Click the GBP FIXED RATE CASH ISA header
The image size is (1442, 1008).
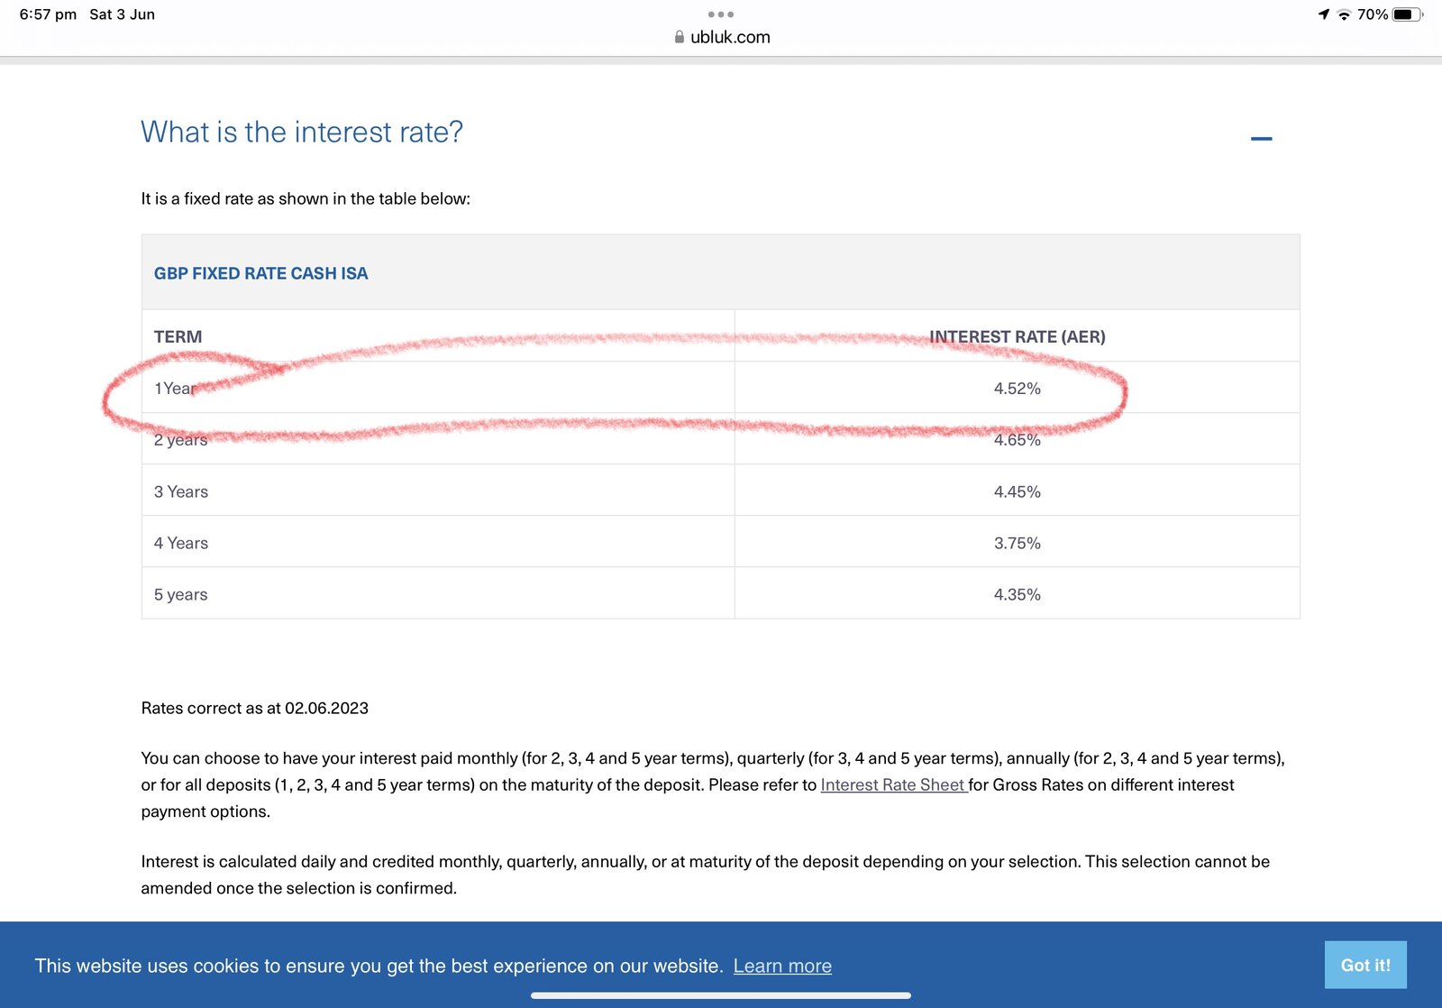(x=260, y=273)
